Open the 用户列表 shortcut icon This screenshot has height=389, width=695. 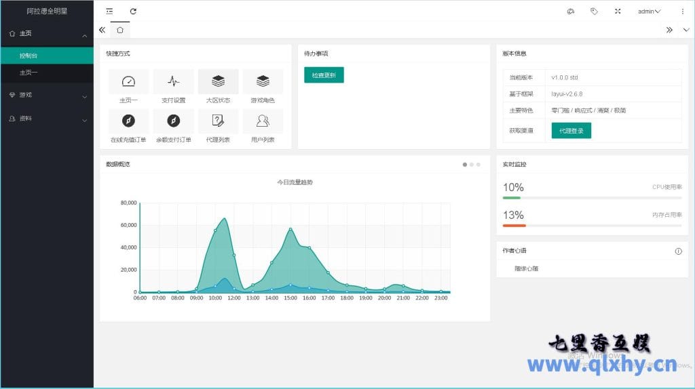tap(263, 121)
